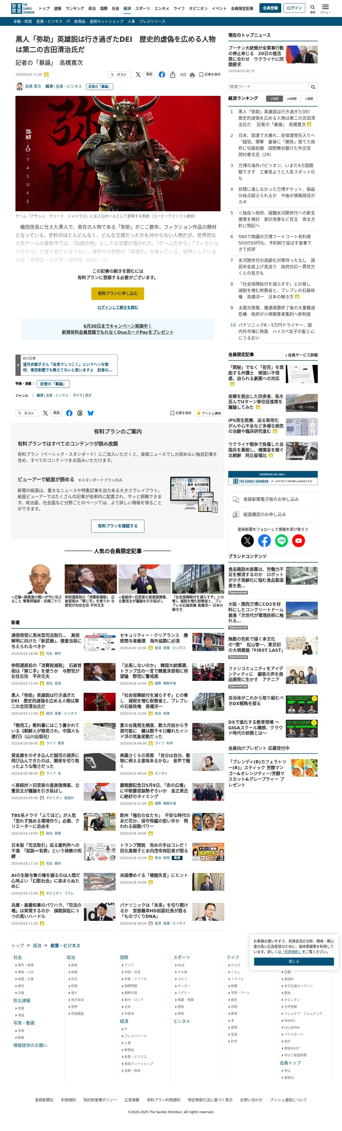Open the 経済 main menu item
Screen dimensions: 342x1131
tap(127, 8)
